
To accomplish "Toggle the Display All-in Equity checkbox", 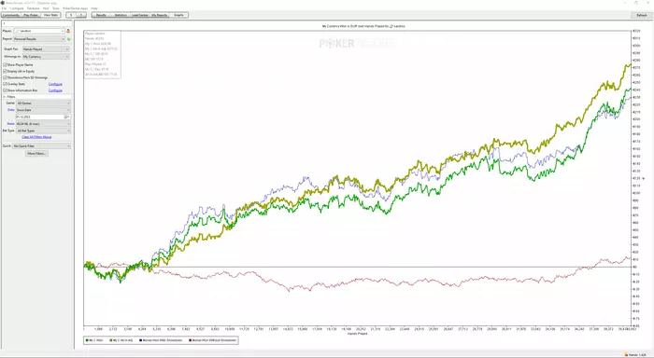I will coord(5,71).
